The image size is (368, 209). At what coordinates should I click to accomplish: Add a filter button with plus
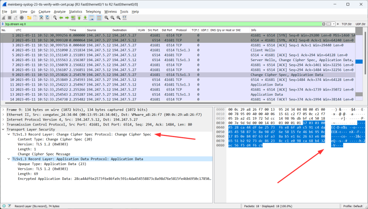338,24
